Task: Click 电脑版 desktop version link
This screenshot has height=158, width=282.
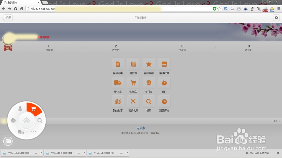Action: click(x=141, y=128)
